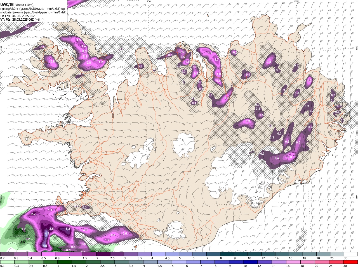Click the white Hofsjökull glacier in central Iceland
This screenshot has height=268, width=358.
pos(184,144)
